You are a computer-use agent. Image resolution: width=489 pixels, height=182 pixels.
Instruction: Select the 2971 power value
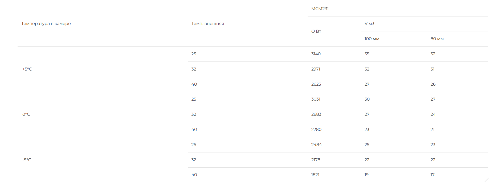click(x=316, y=69)
